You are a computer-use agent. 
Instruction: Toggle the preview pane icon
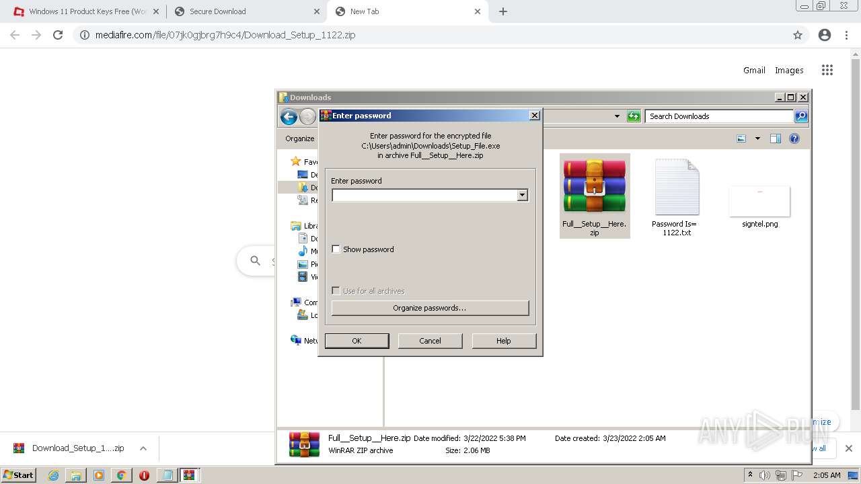pyautogui.click(x=775, y=138)
